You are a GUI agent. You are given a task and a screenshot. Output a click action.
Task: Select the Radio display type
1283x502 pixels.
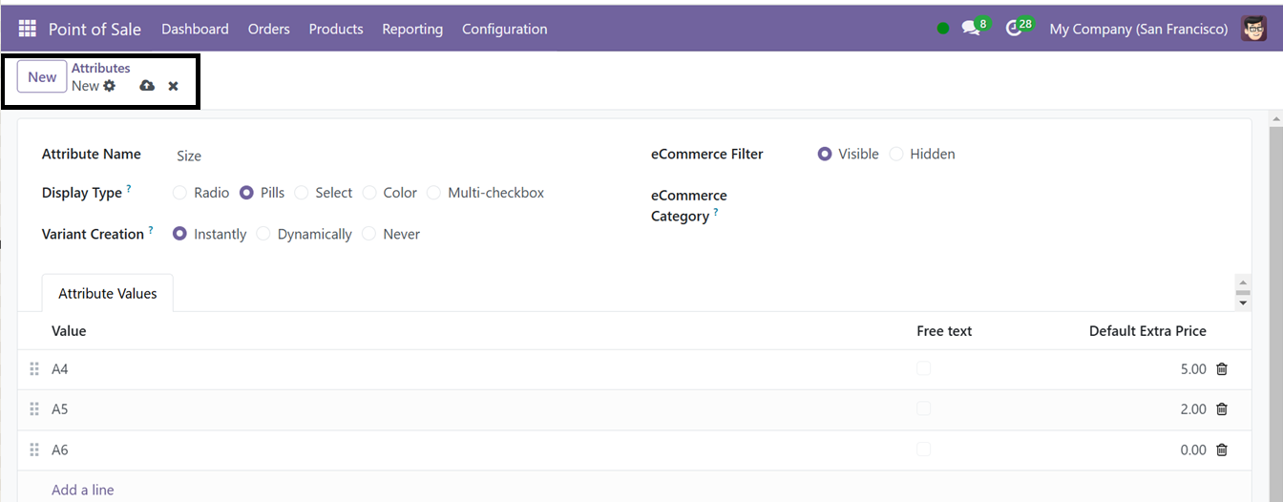[179, 193]
